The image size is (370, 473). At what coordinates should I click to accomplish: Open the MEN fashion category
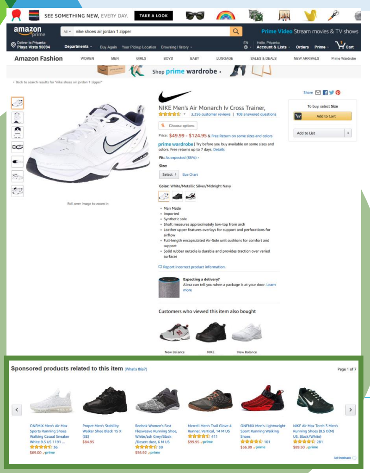pos(115,58)
